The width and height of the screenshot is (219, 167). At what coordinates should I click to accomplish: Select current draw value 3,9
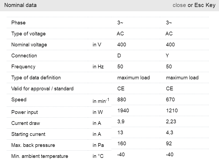pyautogui.click(x=120, y=121)
